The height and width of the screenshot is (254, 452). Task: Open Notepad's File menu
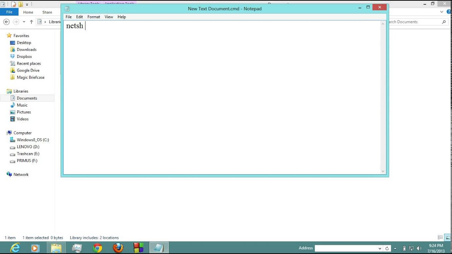(69, 17)
